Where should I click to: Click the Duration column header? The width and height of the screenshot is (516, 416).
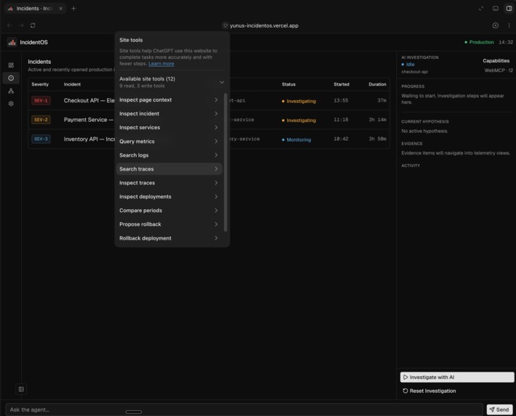pos(377,84)
